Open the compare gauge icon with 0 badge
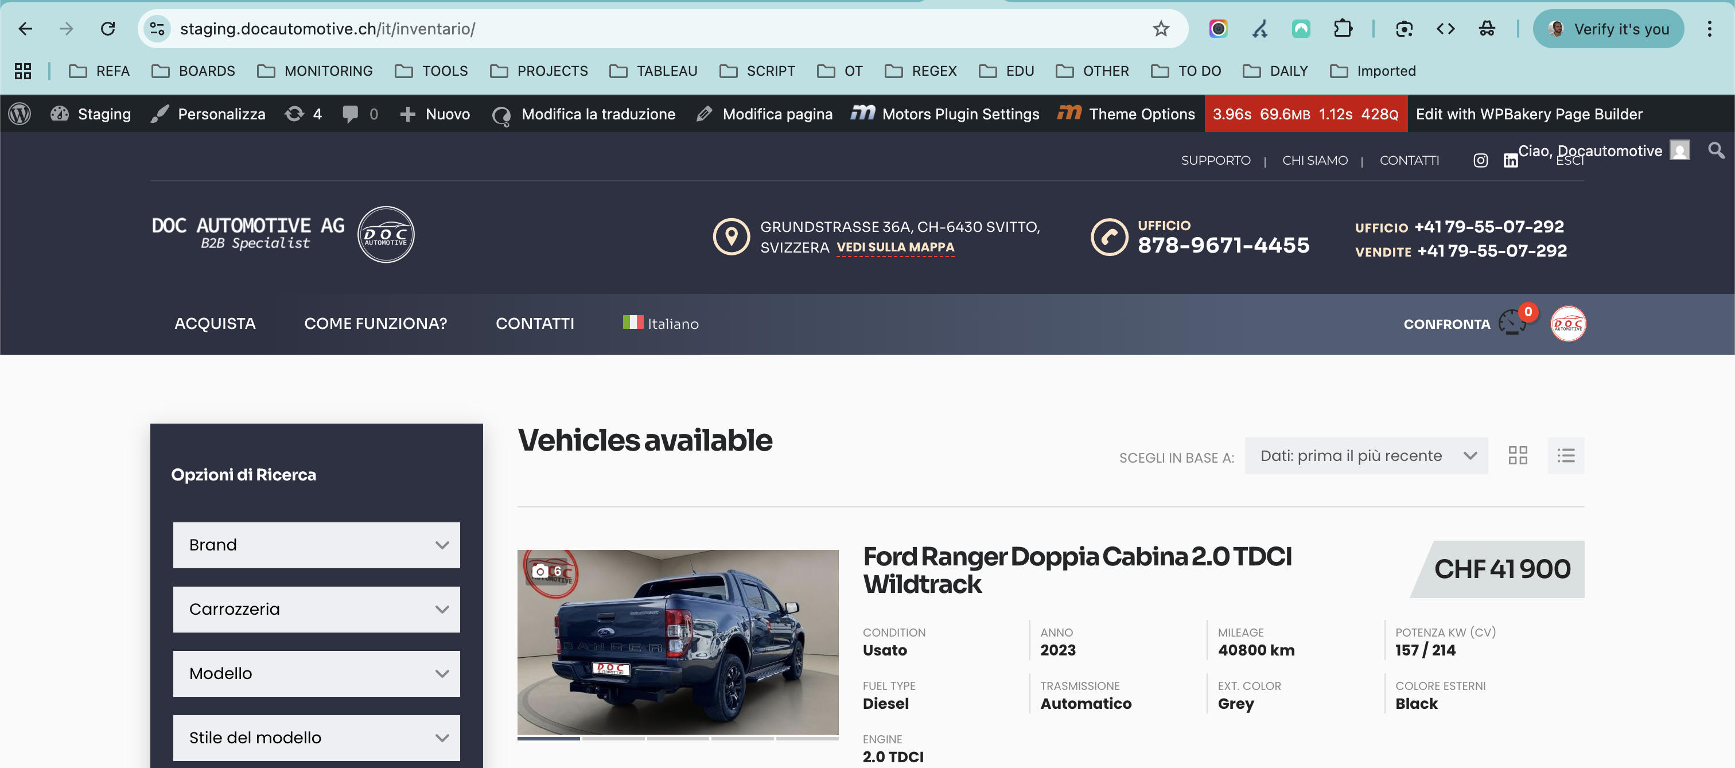The width and height of the screenshot is (1735, 768). pos(1517,321)
